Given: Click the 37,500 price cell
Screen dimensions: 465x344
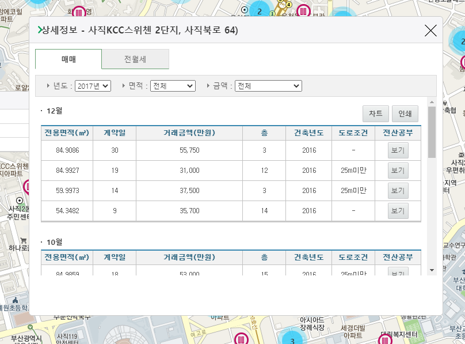Looking at the screenshot, I should [x=189, y=191].
